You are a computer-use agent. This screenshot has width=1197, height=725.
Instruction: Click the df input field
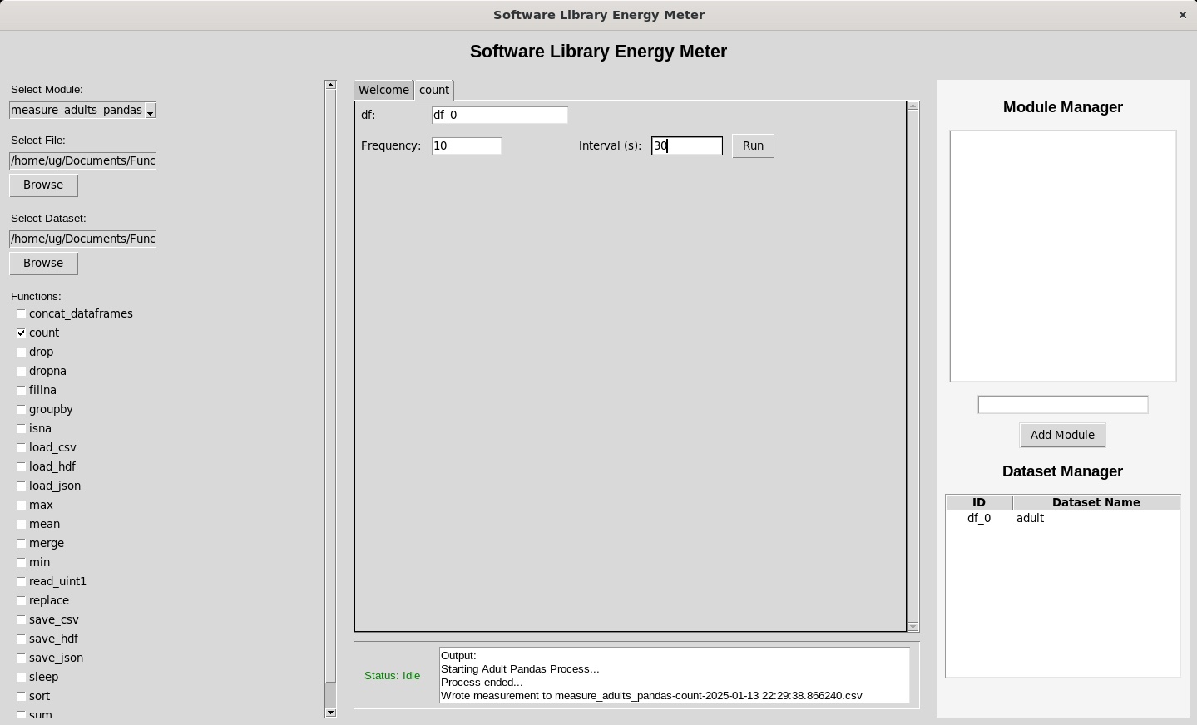pos(500,115)
